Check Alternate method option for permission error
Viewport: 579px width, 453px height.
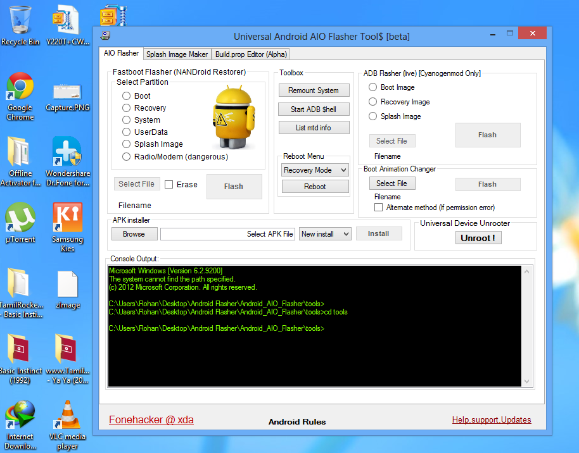pos(379,208)
